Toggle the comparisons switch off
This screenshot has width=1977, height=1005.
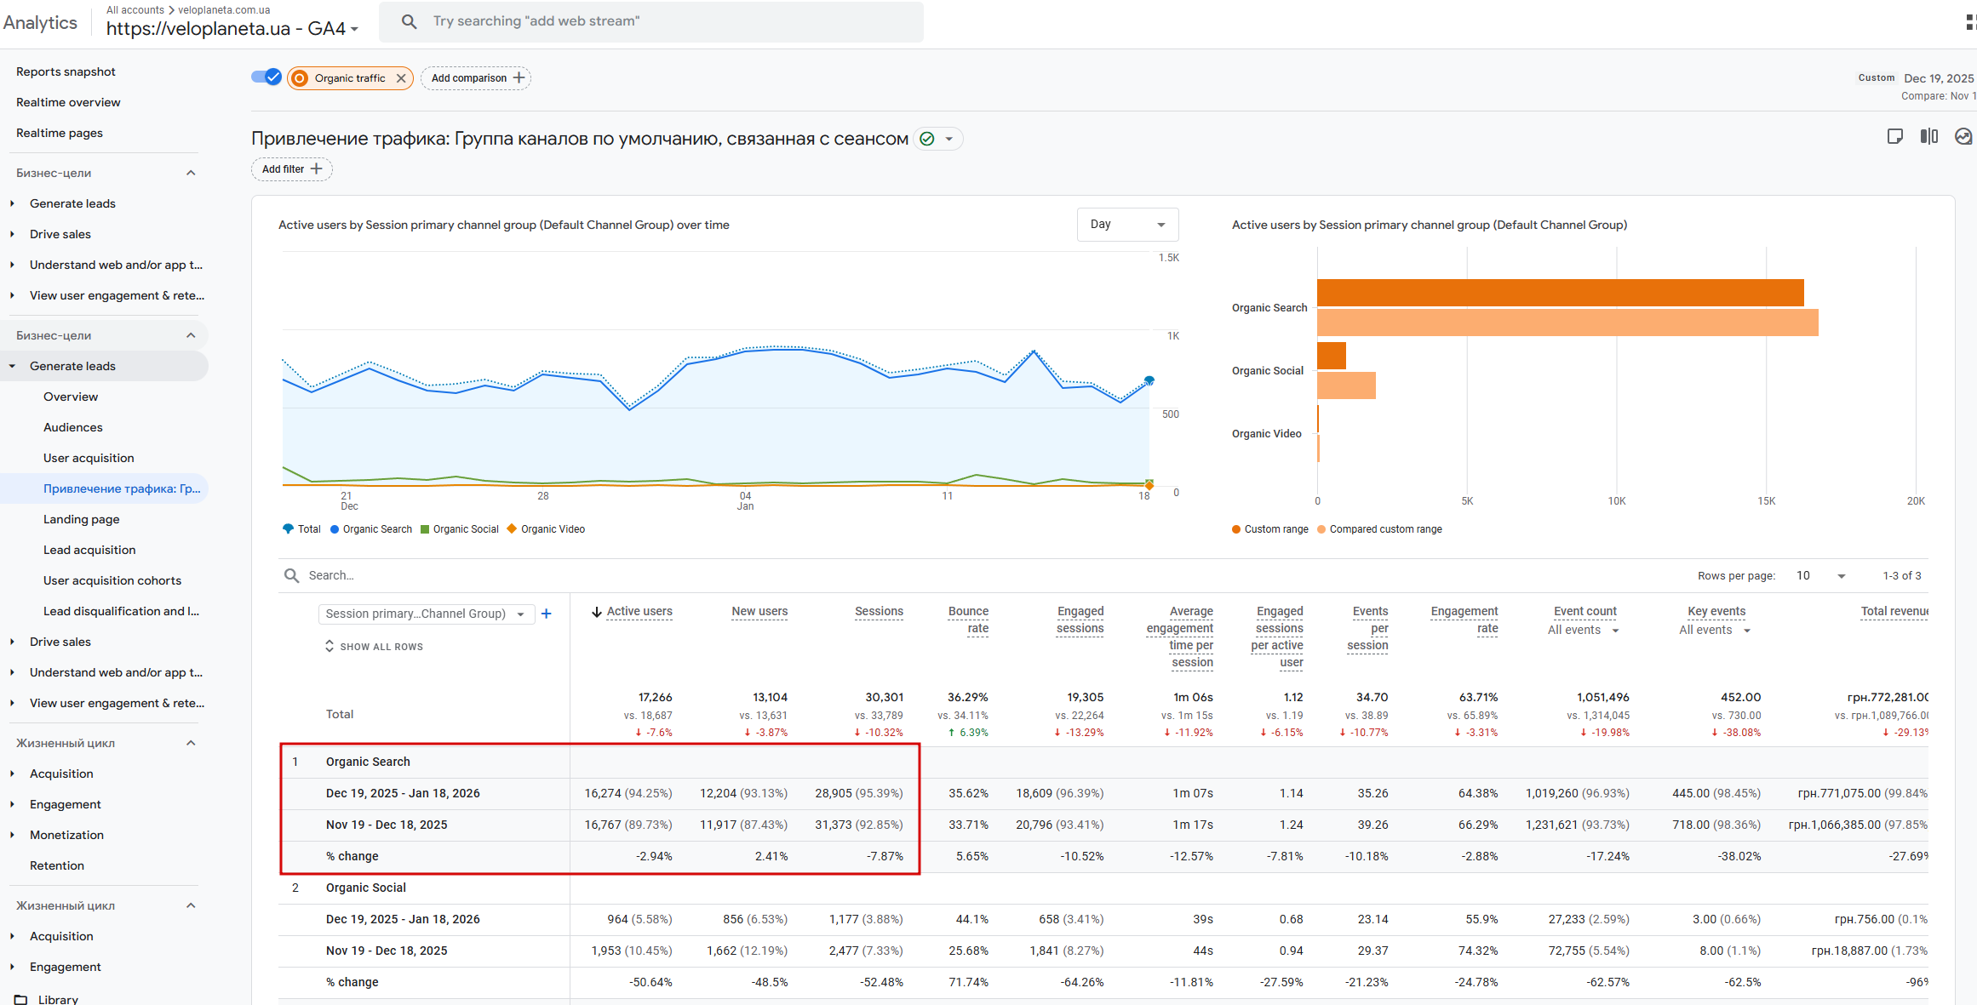266,77
